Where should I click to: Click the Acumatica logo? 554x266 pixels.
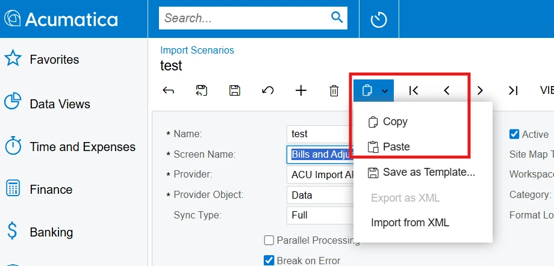click(x=60, y=19)
